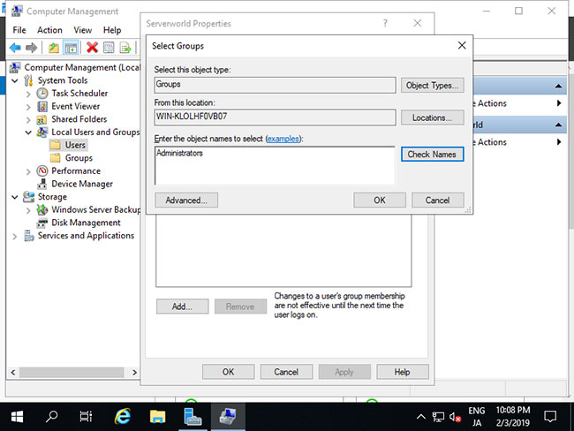Screen dimensions: 574x431
Task: Launch Internet Explorer from taskbar
Action: [x=122, y=417]
